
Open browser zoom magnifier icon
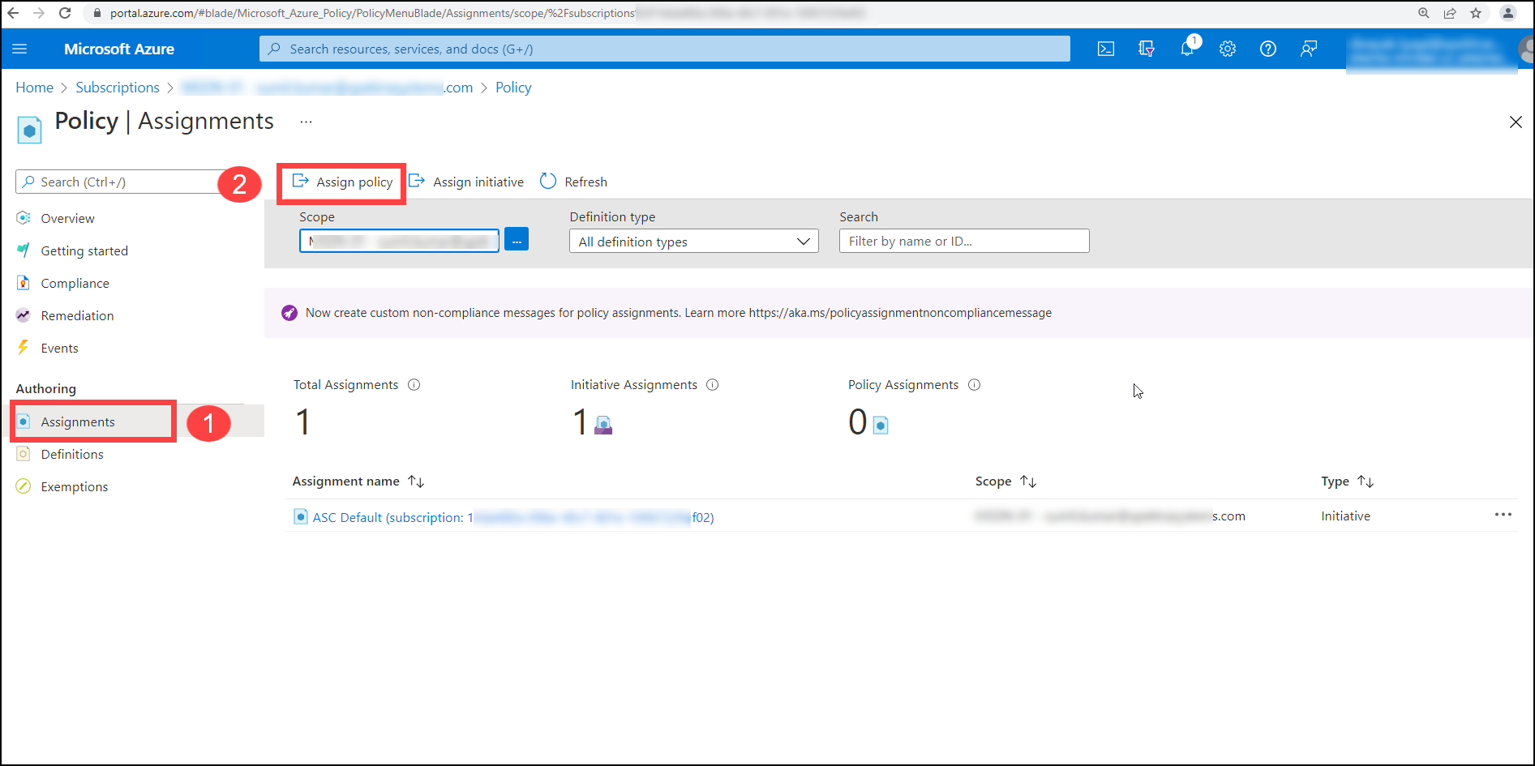[1424, 13]
